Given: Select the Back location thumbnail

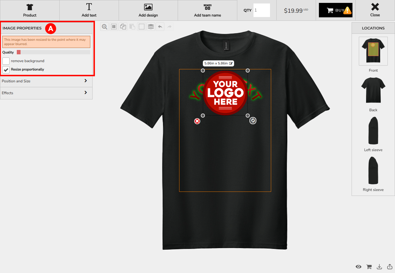Looking at the screenshot, I should pos(373,90).
